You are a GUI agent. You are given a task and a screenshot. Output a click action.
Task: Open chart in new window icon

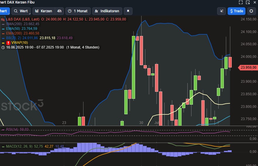[248, 2]
